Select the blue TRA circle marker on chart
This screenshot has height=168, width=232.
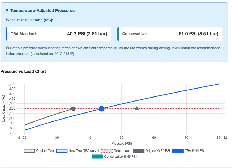102,108
